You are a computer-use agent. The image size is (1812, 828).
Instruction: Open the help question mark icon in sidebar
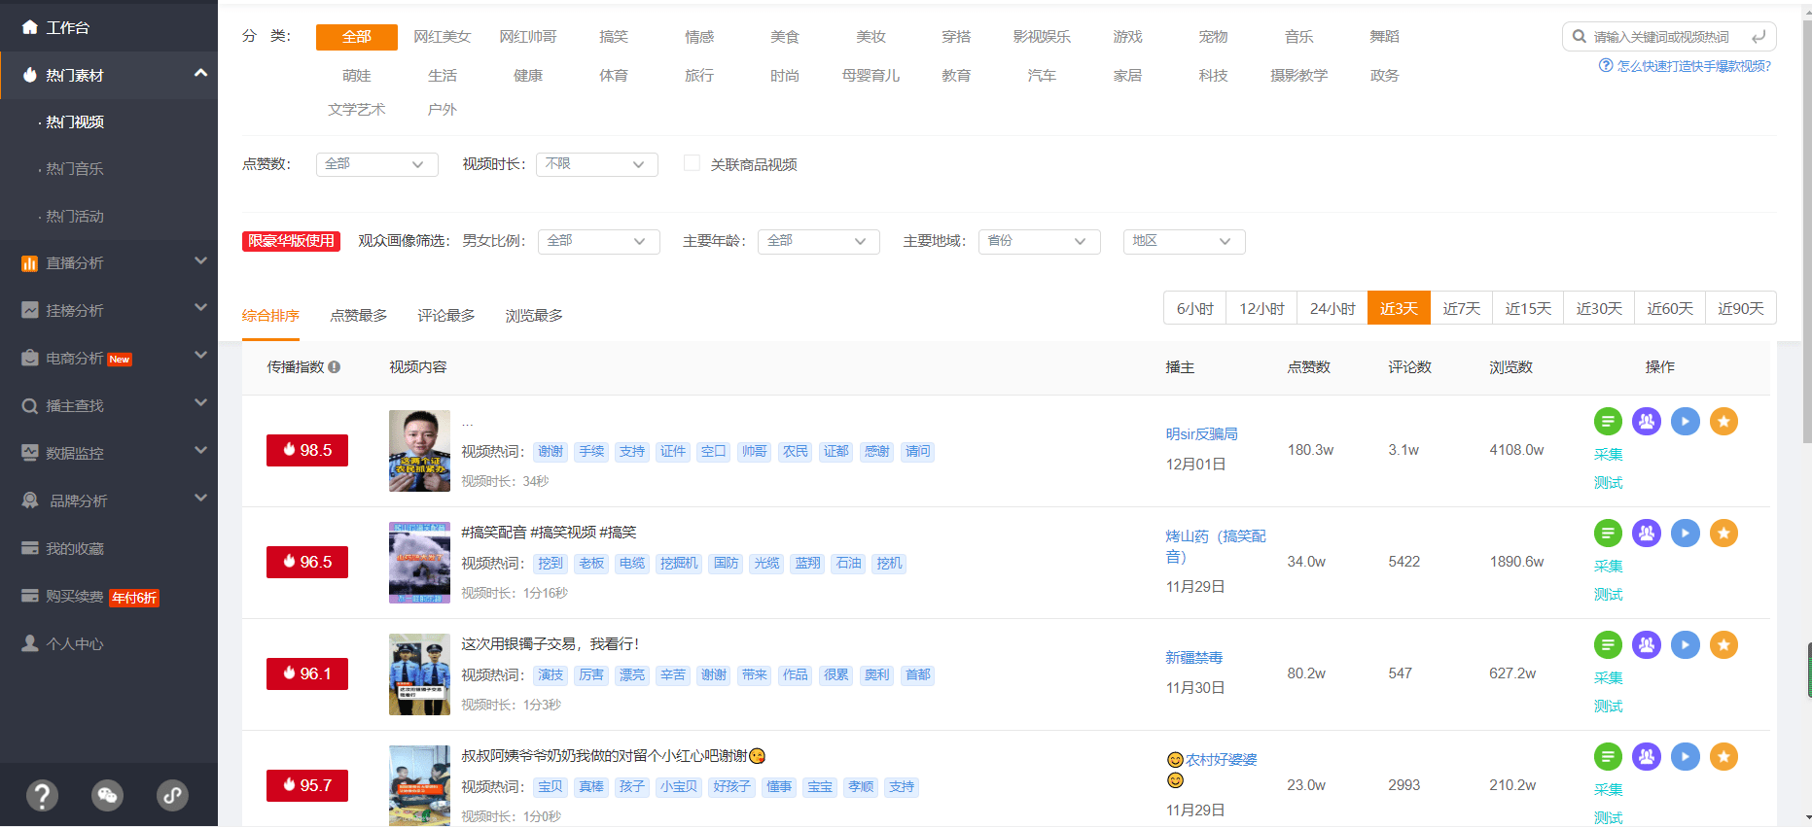(x=41, y=796)
